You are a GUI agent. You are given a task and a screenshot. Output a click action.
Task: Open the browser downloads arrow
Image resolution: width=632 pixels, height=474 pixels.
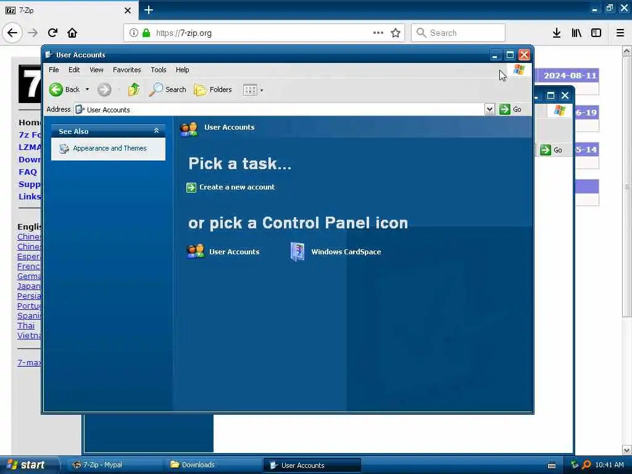pyautogui.click(x=557, y=33)
